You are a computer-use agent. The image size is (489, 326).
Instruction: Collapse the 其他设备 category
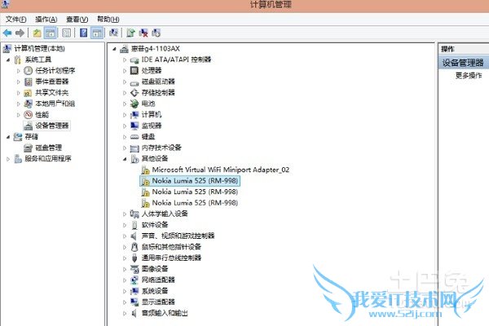[x=125, y=159]
